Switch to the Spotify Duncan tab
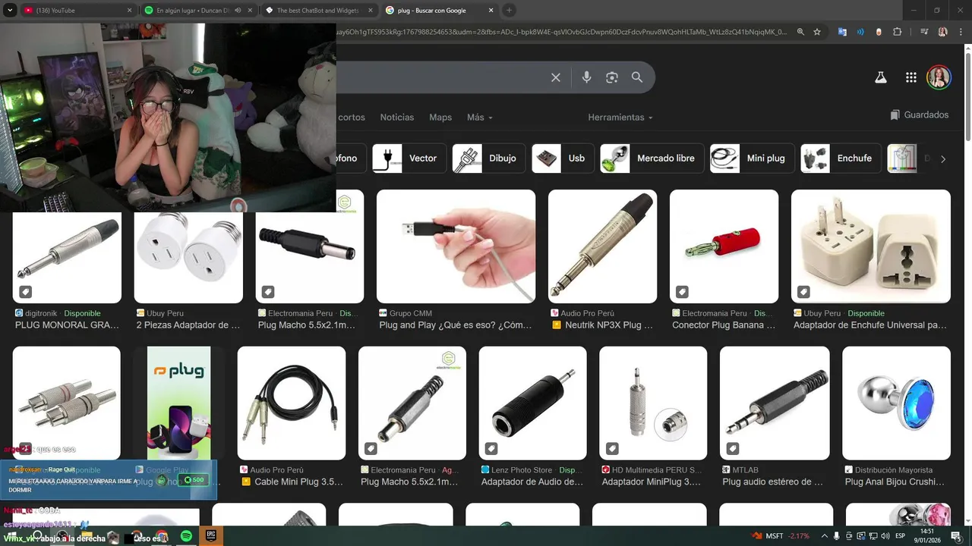The width and height of the screenshot is (972, 546). click(199, 11)
